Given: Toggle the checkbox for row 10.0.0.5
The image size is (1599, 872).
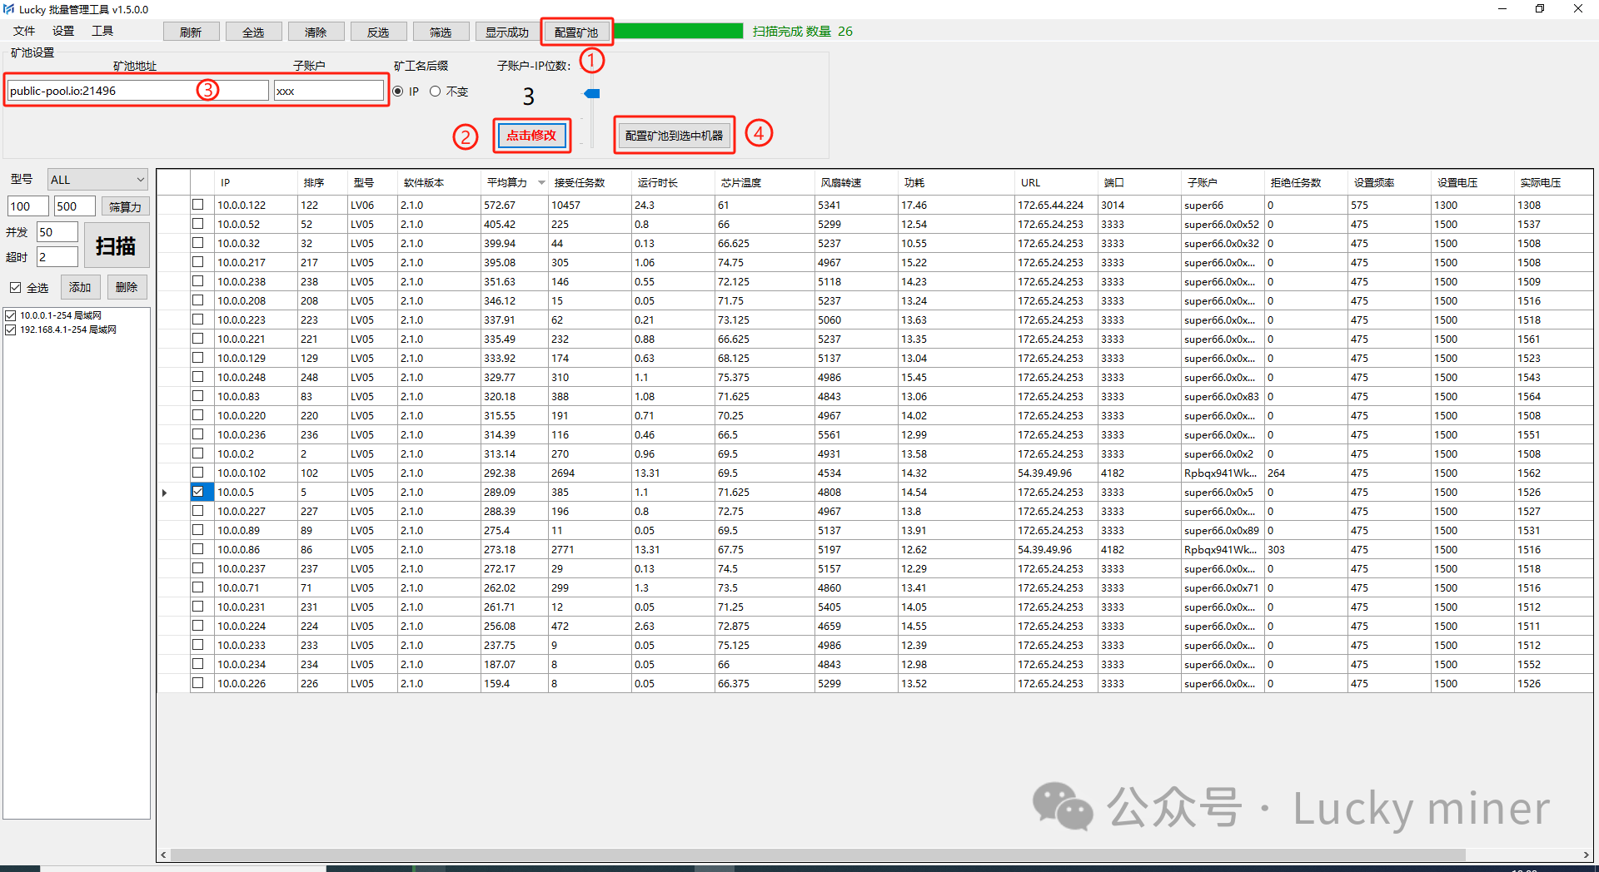Looking at the screenshot, I should 198,492.
